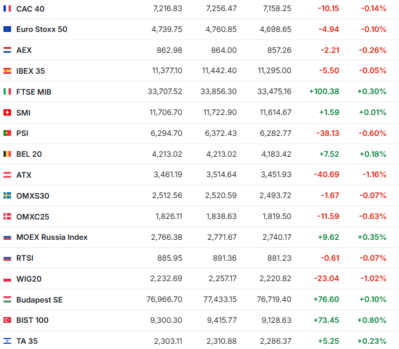
Task: Open the BEL 20 index link
Action: (29, 154)
